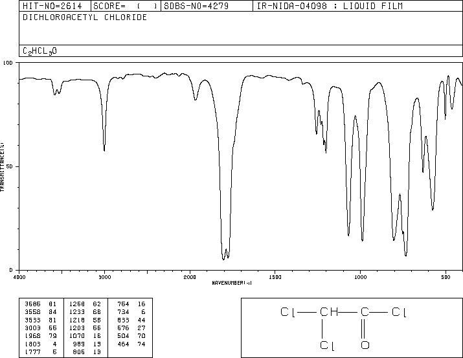Click the 806 peak table entry
The width and height of the screenshot is (463, 358).
tap(87, 352)
